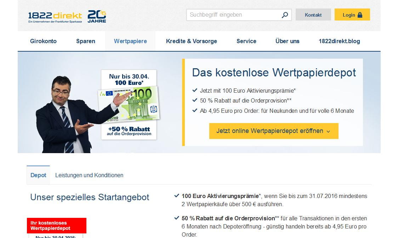
Task: Open the Wertpapiere navigation menu
Action: [130, 41]
